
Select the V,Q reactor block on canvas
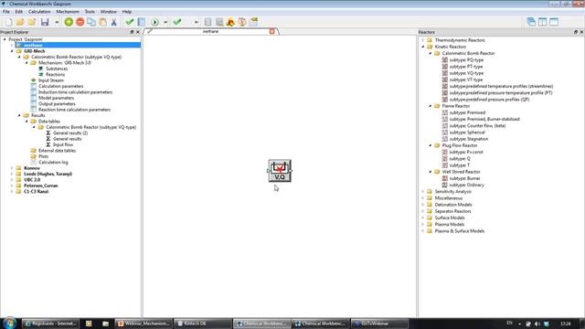(x=280, y=171)
